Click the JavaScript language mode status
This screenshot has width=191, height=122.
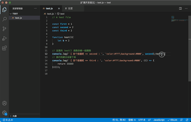(x=159, y=120)
